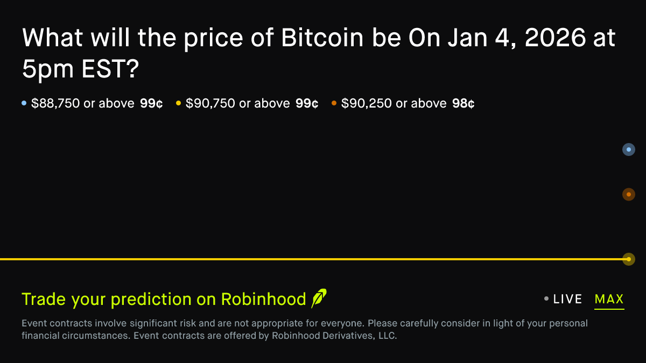Click the blue chart endpoint marker

[628, 150]
